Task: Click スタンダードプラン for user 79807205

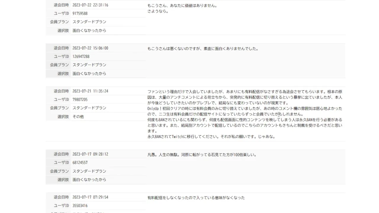Action: pos(89,108)
